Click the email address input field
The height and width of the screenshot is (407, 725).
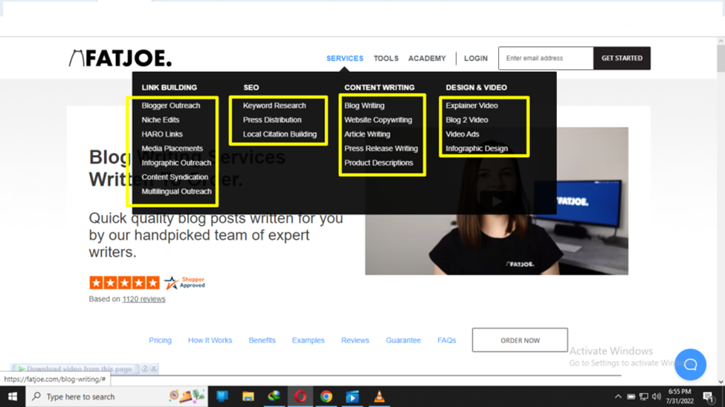click(545, 58)
